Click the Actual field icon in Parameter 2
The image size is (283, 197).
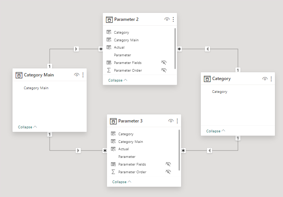click(x=109, y=48)
